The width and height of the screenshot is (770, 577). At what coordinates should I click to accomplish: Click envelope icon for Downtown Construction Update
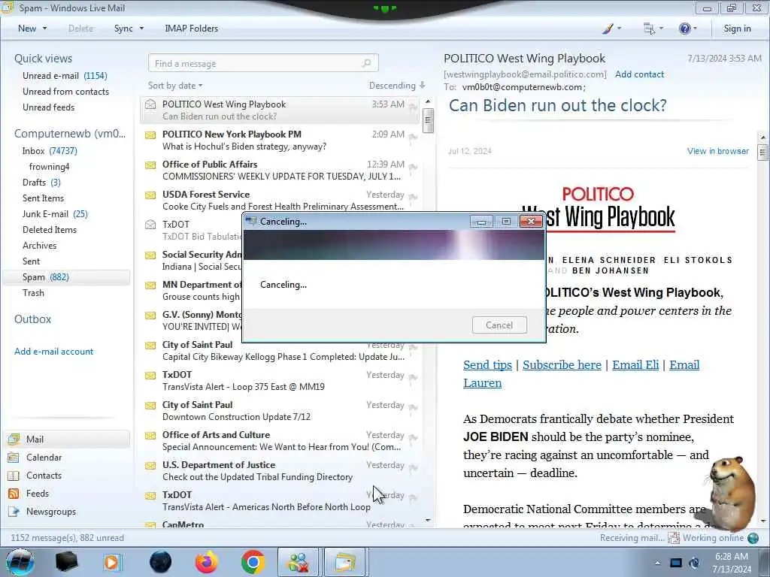pos(150,405)
